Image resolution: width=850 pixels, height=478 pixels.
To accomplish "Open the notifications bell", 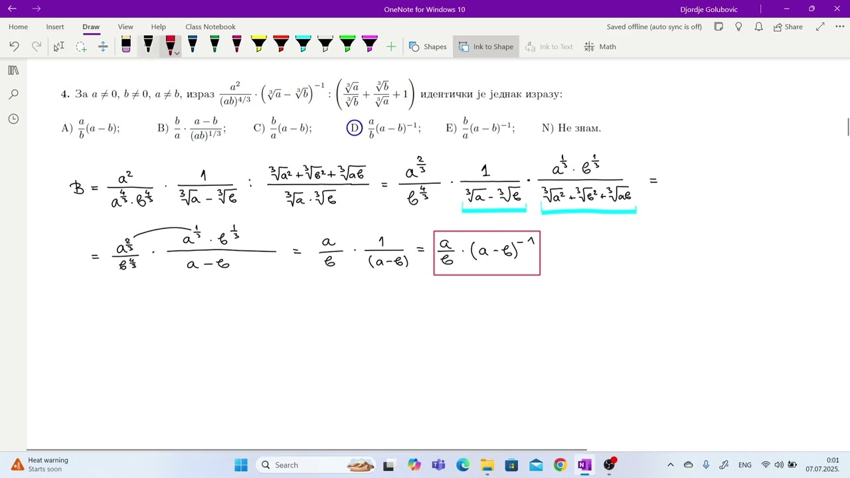I will [758, 27].
